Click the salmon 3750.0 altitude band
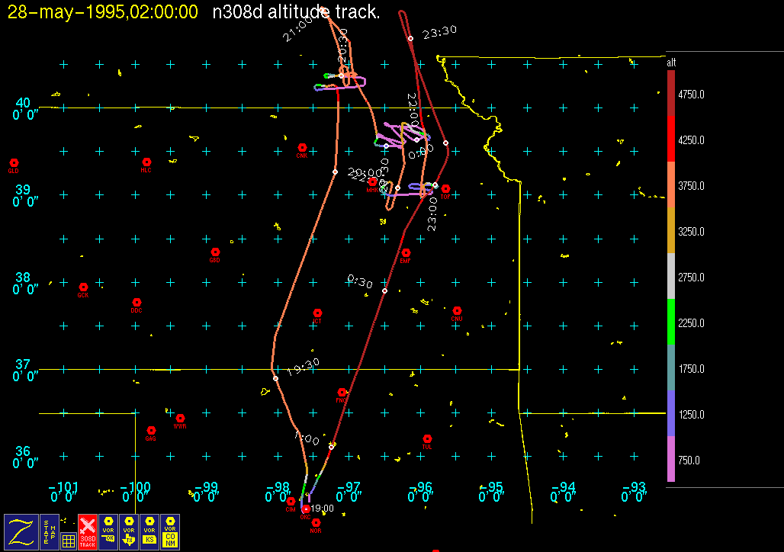The width and height of the screenshot is (784, 552). click(x=671, y=185)
